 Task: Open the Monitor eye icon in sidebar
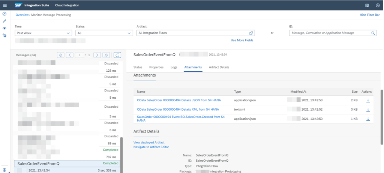point(4,28)
